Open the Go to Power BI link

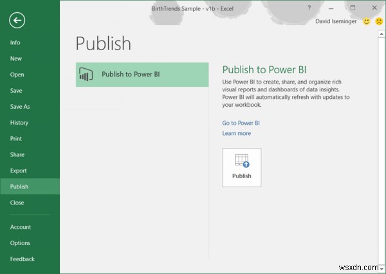click(x=241, y=123)
